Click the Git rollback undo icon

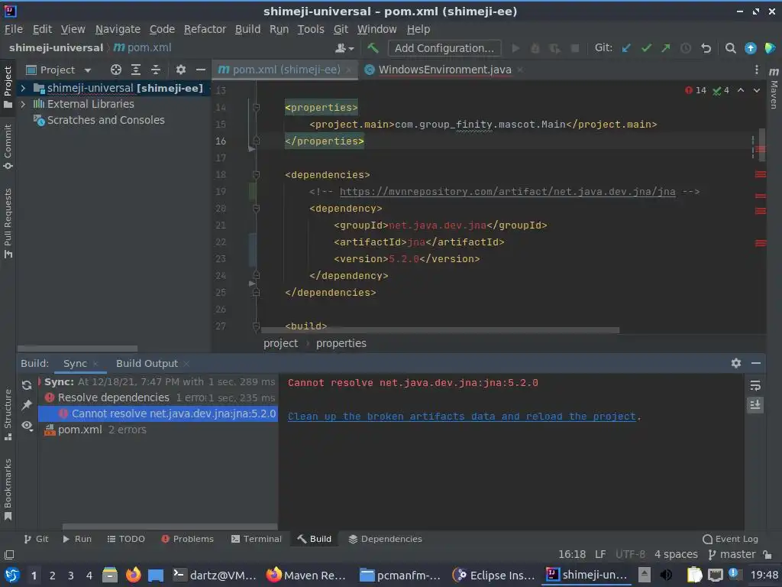point(706,48)
